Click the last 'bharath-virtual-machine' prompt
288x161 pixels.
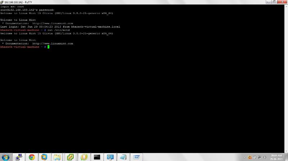pyautogui.click(x=20, y=47)
